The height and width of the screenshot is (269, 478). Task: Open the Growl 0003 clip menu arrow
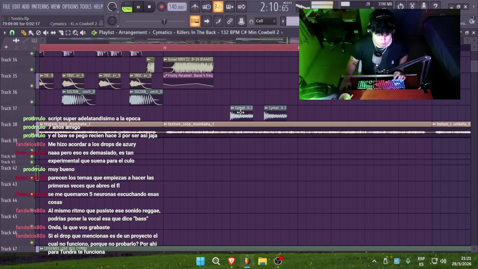click(165, 59)
